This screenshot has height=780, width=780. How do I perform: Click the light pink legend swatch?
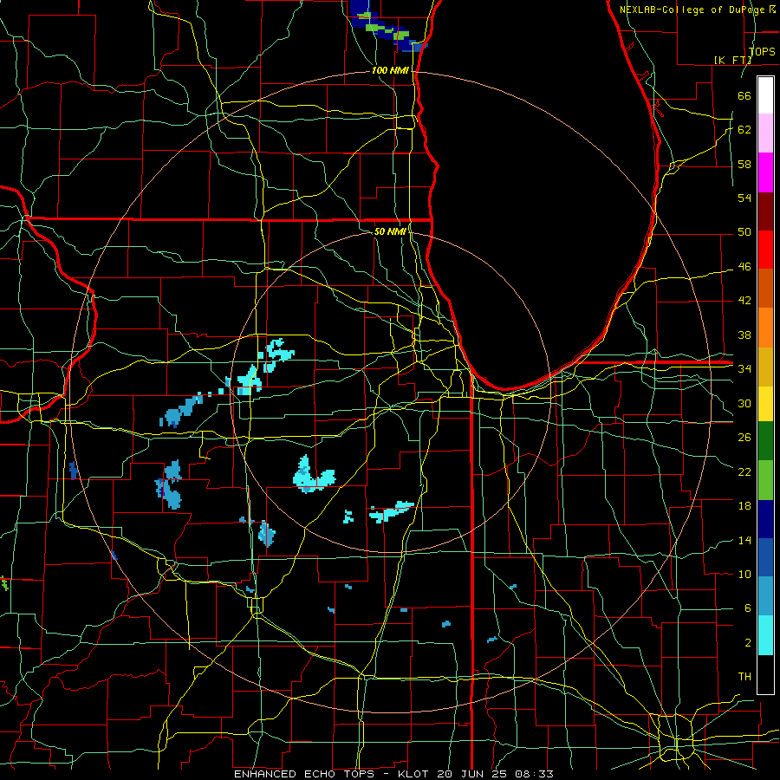coord(765,133)
